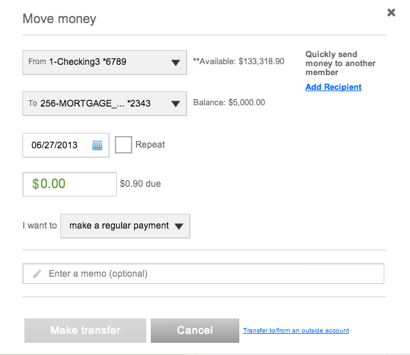
Task: Expand the From account dropdown arrow
Action: (175, 62)
